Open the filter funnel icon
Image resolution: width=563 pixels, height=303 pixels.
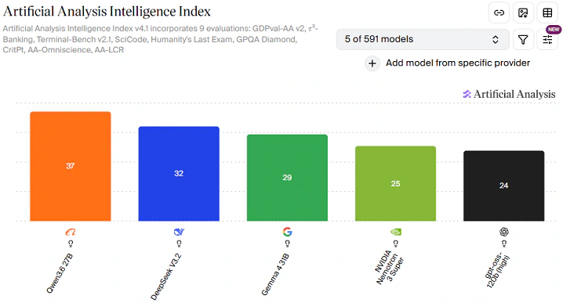click(523, 39)
